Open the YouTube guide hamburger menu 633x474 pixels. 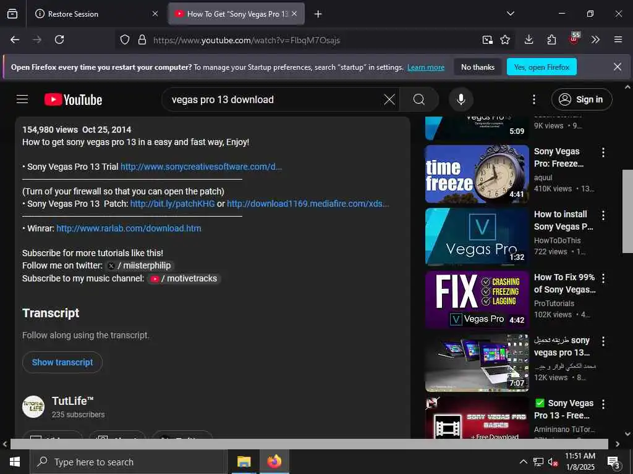[x=22, y=99]
